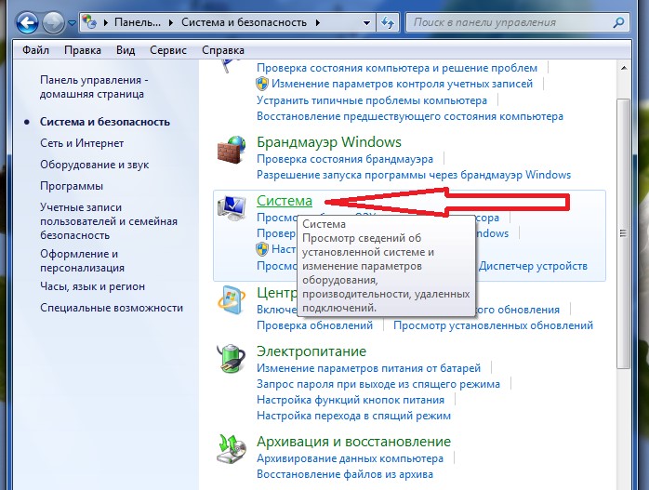
Task: Click the Back navigation arrow button
Action: pos(27,22)
